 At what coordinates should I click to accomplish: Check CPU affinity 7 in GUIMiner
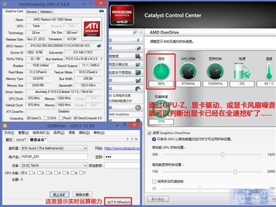[x=81, y=173]
